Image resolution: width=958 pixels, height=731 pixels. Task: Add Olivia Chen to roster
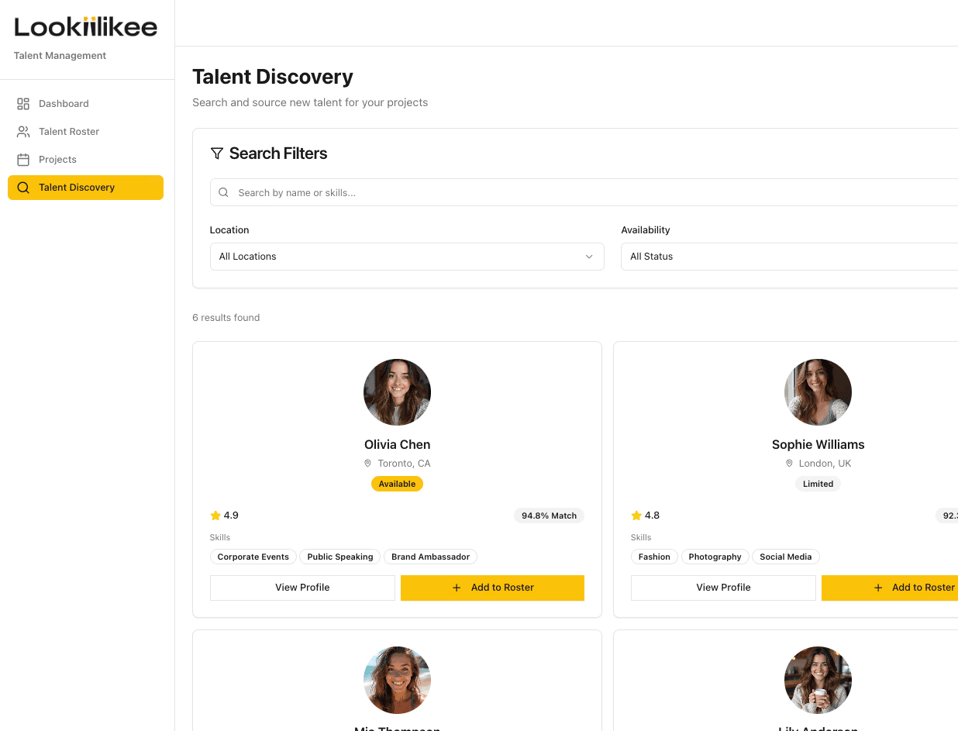492,588
